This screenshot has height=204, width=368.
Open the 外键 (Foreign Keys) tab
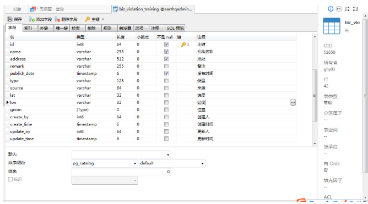[x=46, y=28]
